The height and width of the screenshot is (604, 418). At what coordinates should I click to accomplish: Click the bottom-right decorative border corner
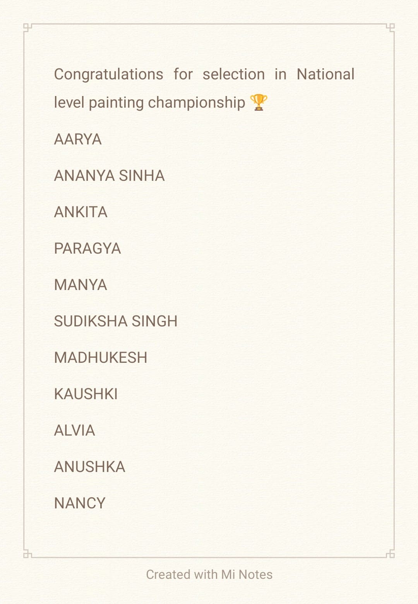(390, 554)
